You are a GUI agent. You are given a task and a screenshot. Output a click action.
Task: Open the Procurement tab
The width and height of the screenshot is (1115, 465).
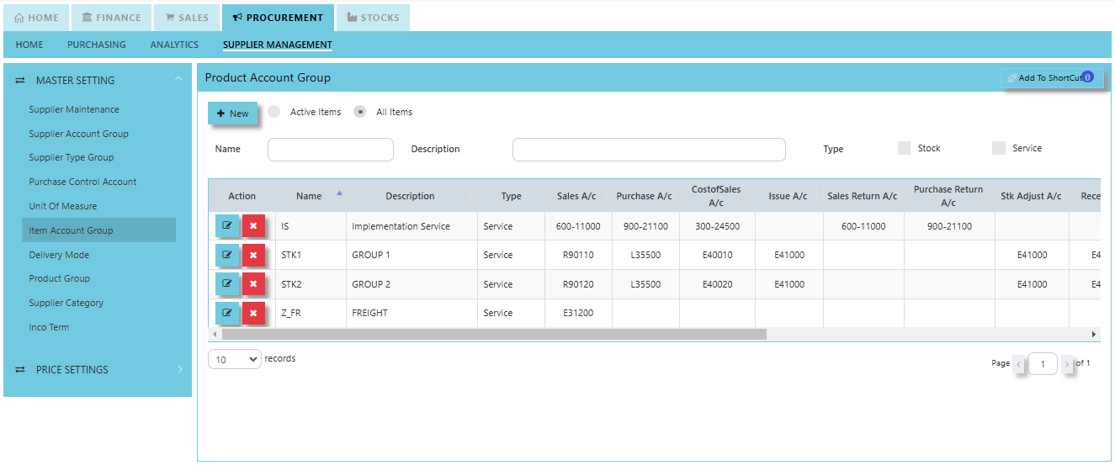click(x=278, y=18)
